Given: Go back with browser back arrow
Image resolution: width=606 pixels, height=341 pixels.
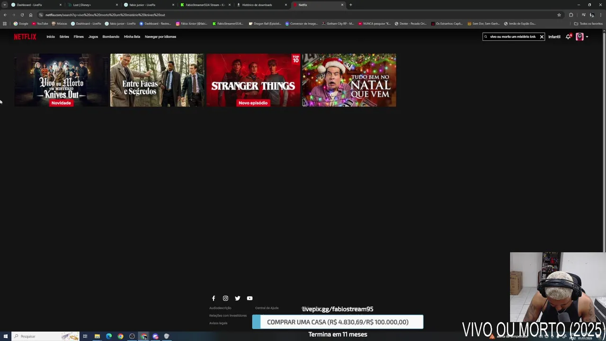Looking at the screenshot, I should pos(5,15).
